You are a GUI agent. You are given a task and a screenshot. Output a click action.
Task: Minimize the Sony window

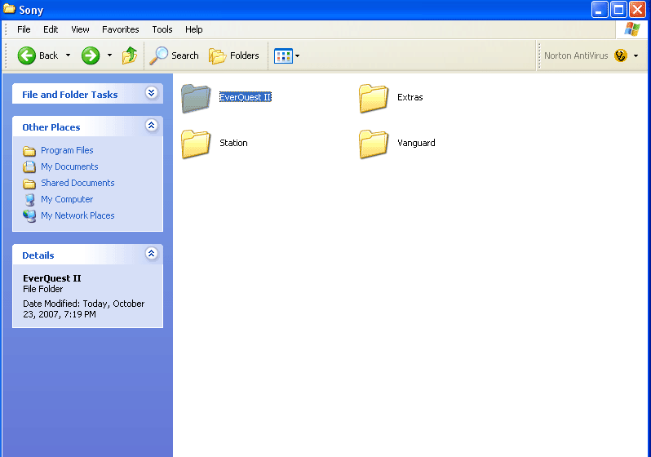(x=600, y=10)
